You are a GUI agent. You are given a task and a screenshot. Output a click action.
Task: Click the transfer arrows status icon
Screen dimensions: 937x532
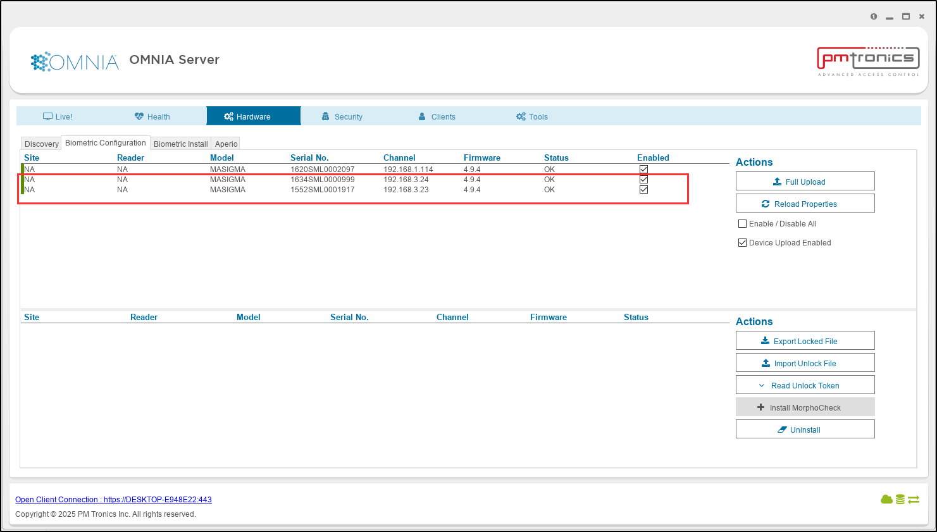(x=914, y=500)
